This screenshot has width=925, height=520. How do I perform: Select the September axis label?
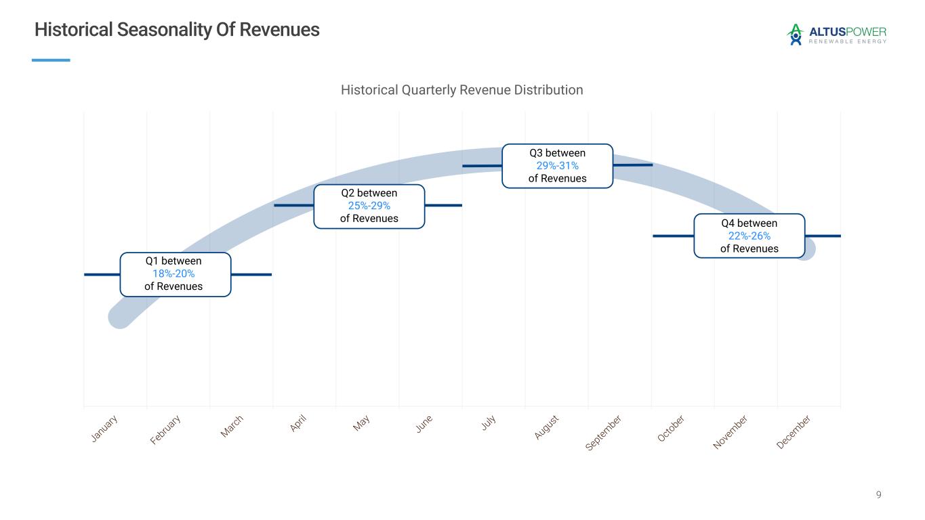click(604, 433)
